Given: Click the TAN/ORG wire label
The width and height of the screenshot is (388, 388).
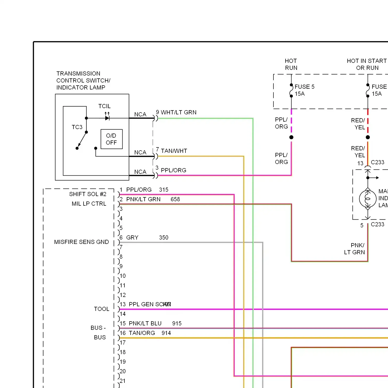Looking at the screenshot, I should [x=142, y=333].
